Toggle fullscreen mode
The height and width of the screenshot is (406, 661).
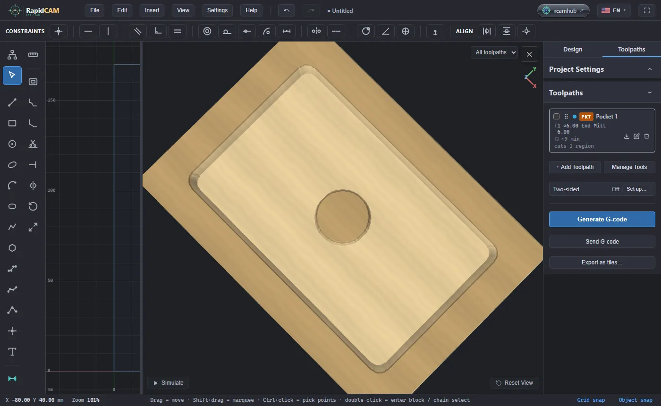pyautogui.click(x=647, y=10)
